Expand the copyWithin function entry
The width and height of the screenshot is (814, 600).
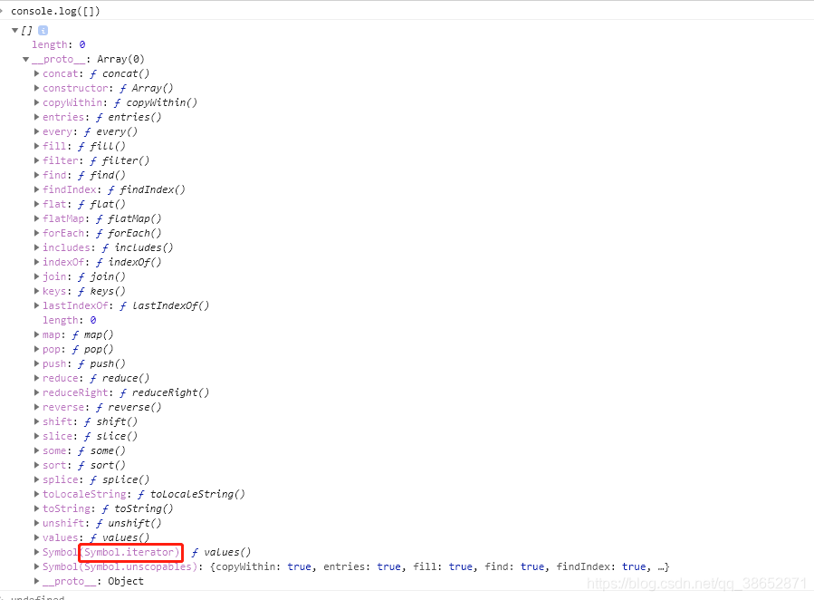point(37,102)
